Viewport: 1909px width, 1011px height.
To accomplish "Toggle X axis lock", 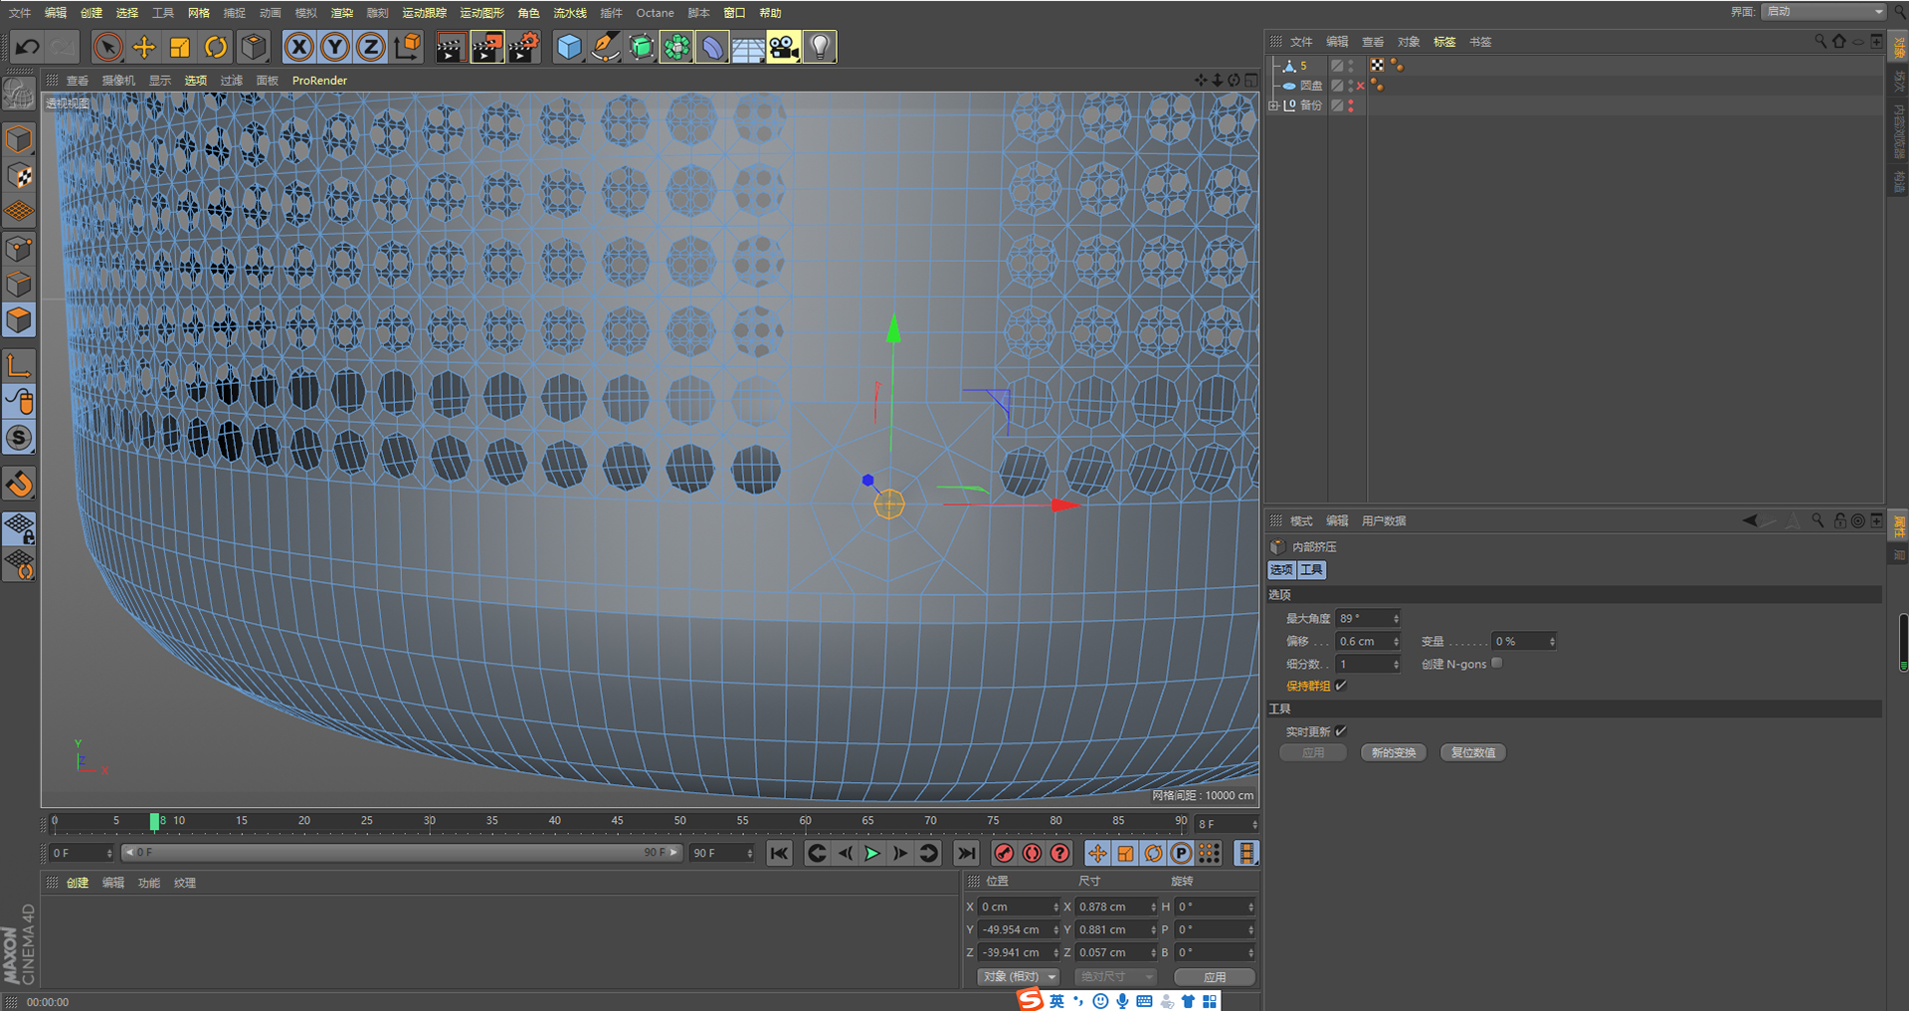I will coord(298,47).
